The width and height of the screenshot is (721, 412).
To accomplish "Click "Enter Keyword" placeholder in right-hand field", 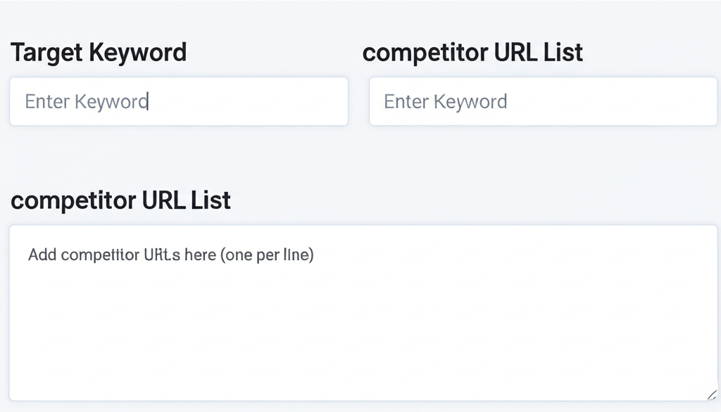I will click(x=445, y=102).
